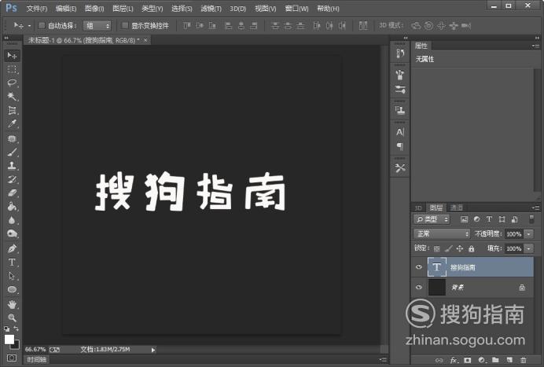Viewport: 544px width, 367px height.
Task: Lock all layer attributes
Action: (471, 248)
